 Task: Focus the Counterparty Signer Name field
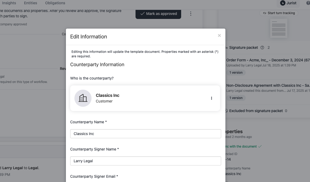(x=146, y=161)
